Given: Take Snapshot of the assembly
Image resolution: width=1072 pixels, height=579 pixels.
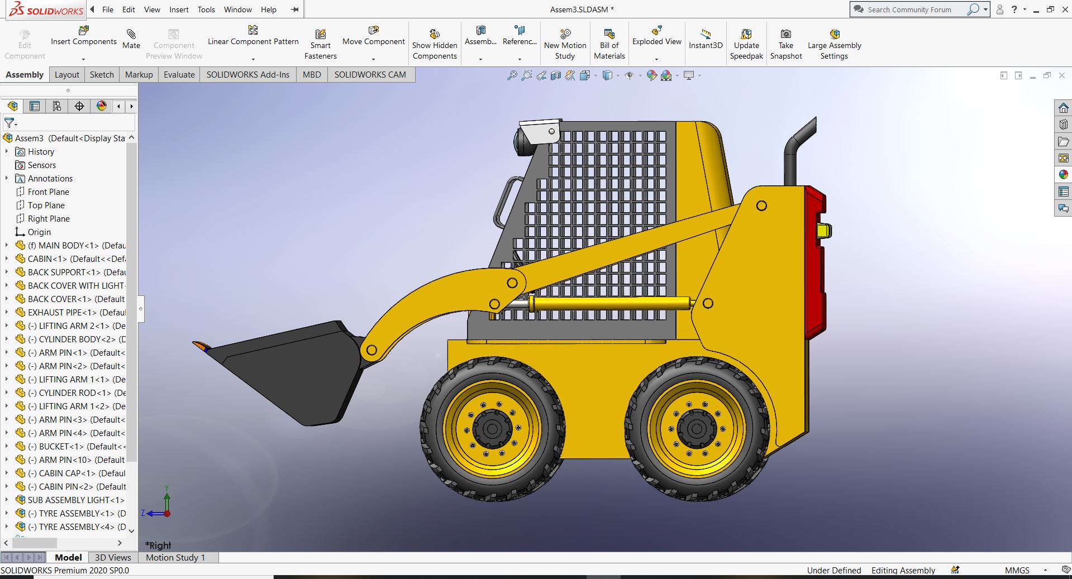Looking at the screenshot, I should 786,45.
